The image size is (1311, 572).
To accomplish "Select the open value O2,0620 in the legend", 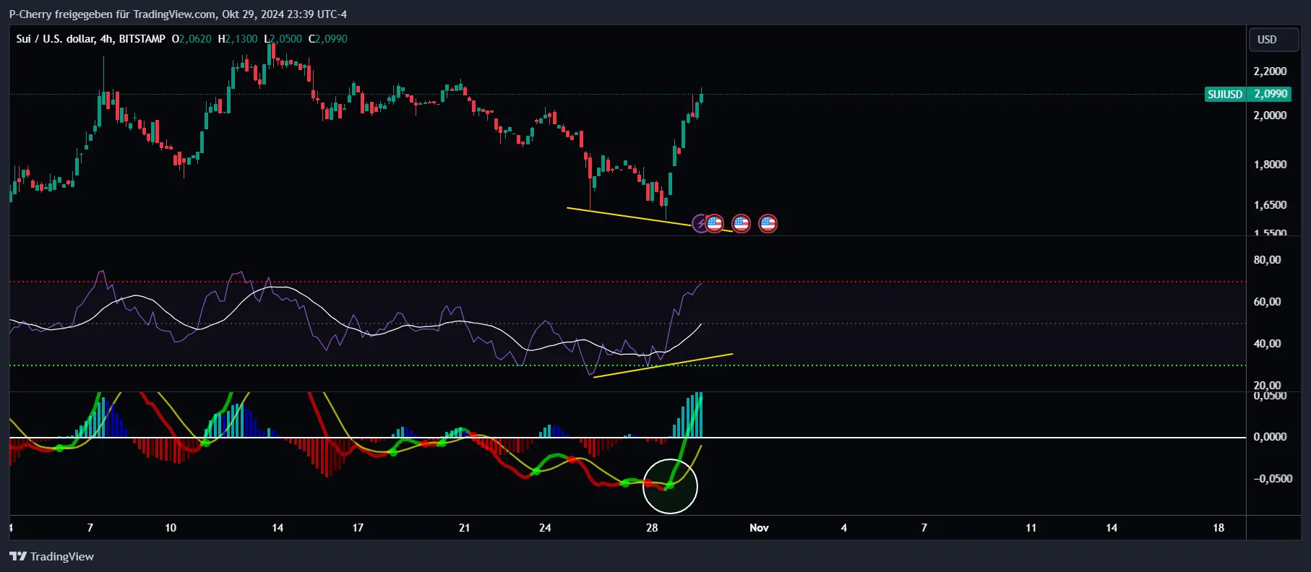I will coord(192,39).
